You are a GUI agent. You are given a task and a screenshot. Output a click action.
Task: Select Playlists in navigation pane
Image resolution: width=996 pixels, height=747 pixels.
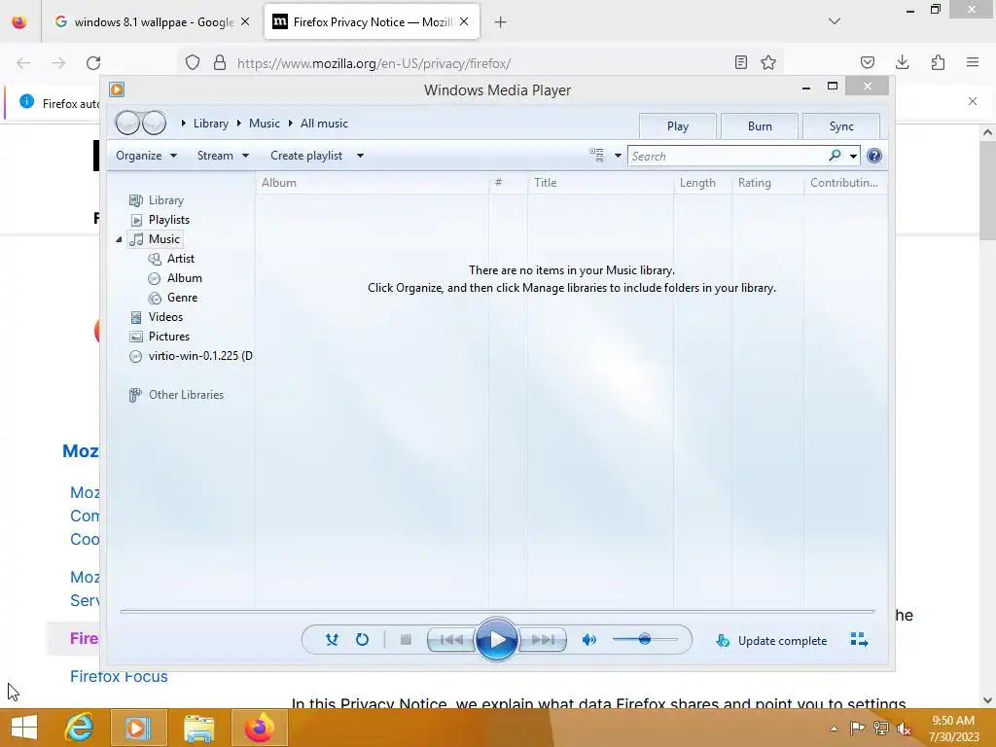click(169, 220)
